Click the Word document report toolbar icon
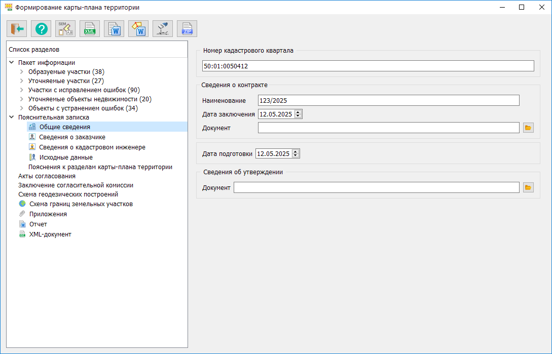The image size is (552, 354). click(114, 29)
